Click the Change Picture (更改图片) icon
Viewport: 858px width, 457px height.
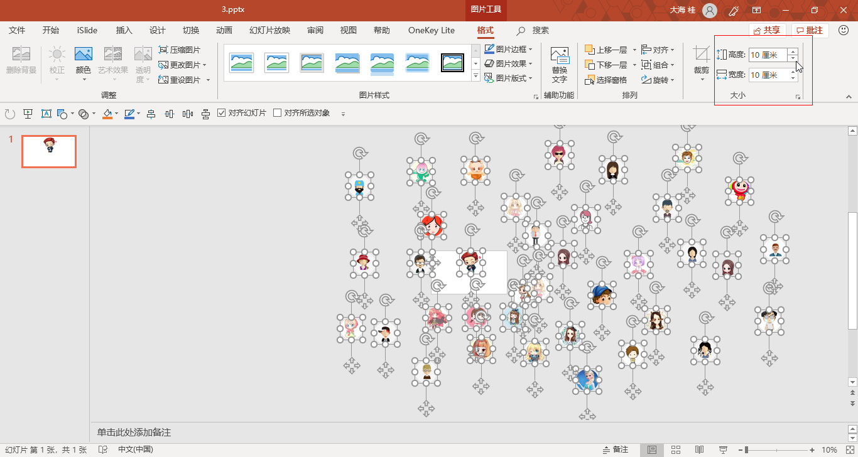coord(163,65)
